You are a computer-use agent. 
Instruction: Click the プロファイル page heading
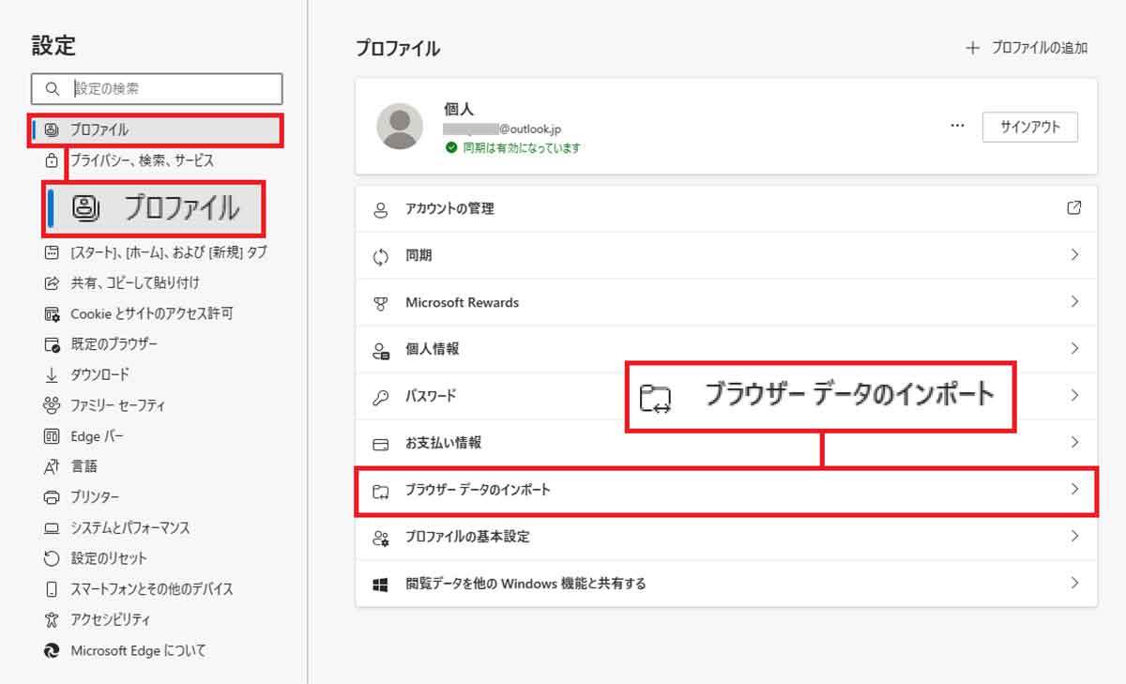[x=398, y=49]
